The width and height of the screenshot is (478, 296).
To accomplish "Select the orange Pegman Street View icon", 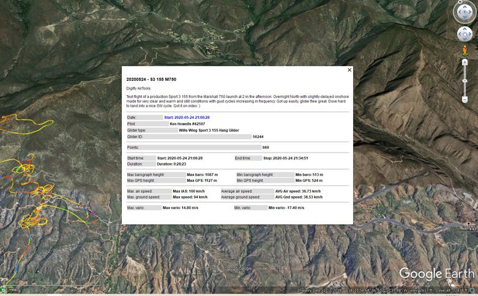I will coord(465,51).
